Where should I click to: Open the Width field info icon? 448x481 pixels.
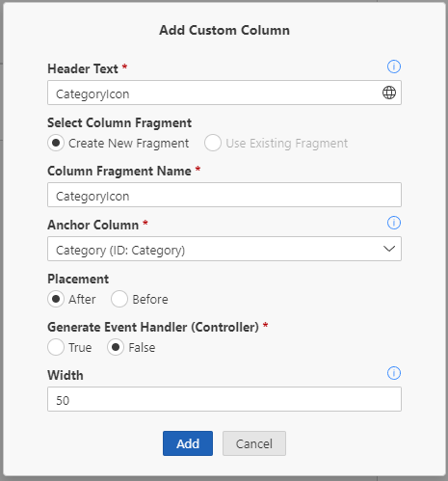point(394,373)
